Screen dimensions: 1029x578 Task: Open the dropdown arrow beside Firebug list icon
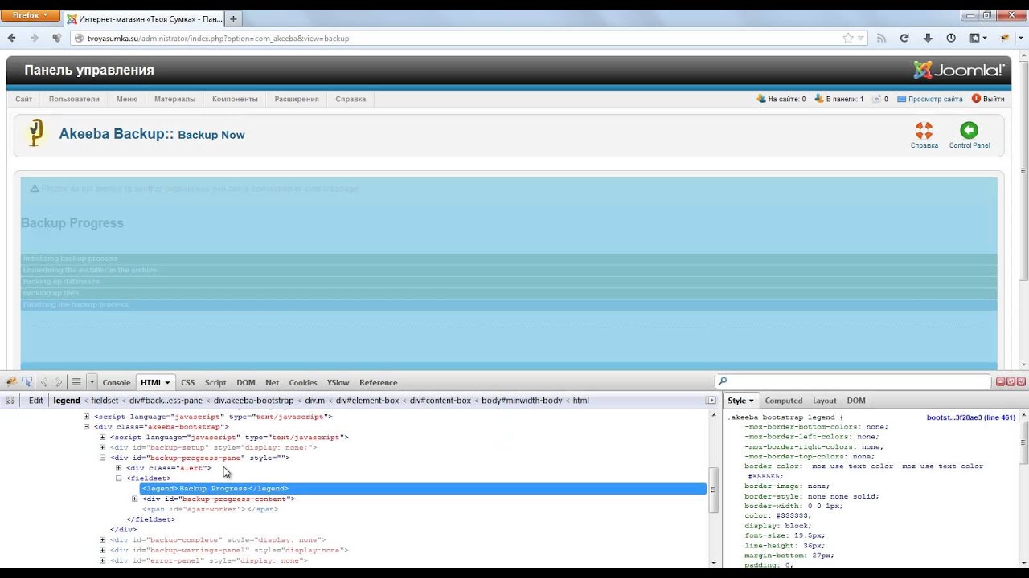(x=92, y=382)
